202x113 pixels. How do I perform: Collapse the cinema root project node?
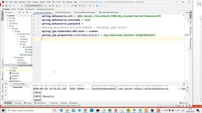point(5,16)
